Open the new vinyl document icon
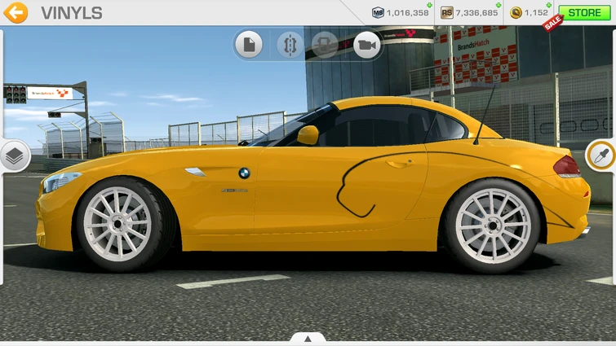 point(249,45)
